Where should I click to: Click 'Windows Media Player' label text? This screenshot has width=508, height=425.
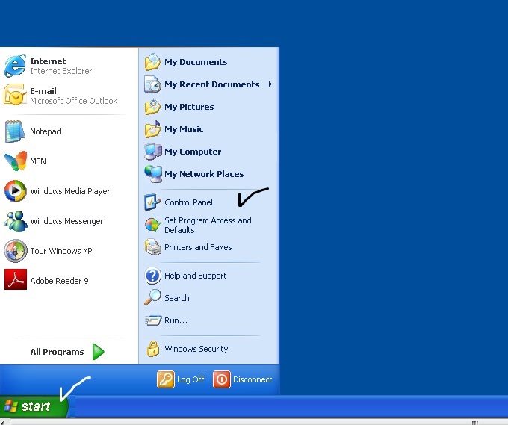click(x=70, y=191)
